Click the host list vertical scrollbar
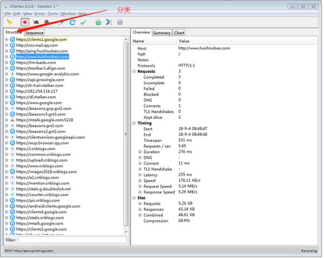Viewport: 324px width, 258px height. [x=126, y=134]
